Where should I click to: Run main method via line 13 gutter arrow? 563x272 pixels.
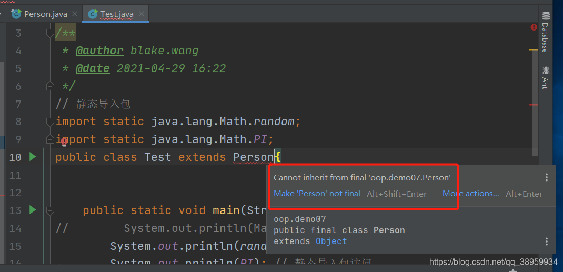point(33,209)
